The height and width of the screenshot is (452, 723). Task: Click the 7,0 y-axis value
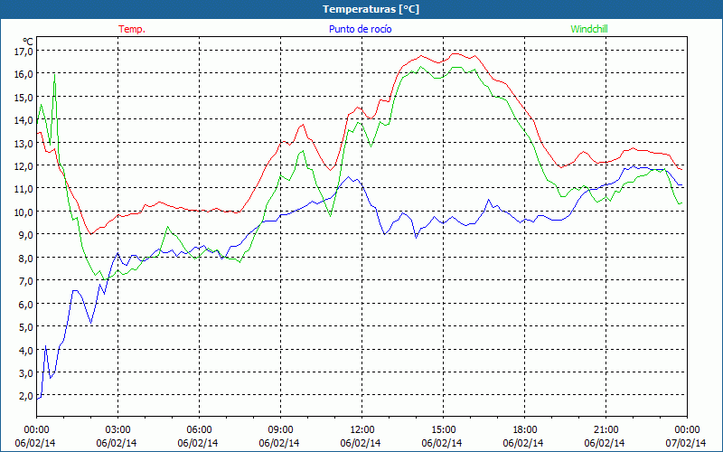point(25,281)
